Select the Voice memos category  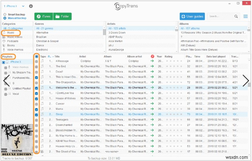(x=15, y=50)
